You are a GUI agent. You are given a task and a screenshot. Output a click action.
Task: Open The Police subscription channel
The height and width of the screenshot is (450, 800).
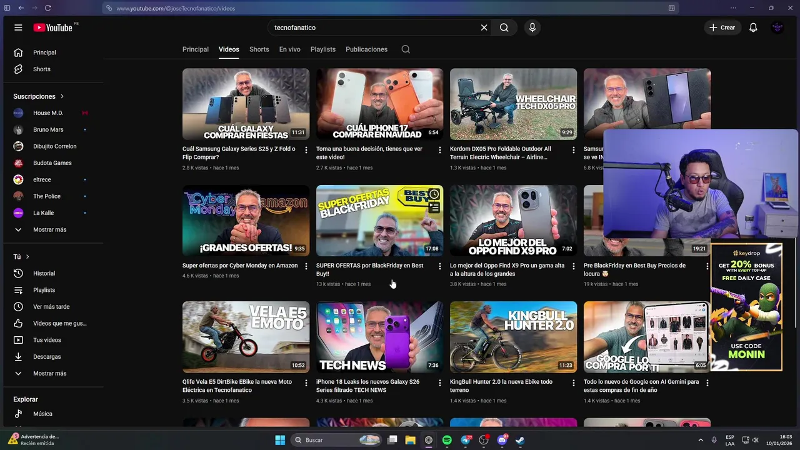[x=52, y=196]
